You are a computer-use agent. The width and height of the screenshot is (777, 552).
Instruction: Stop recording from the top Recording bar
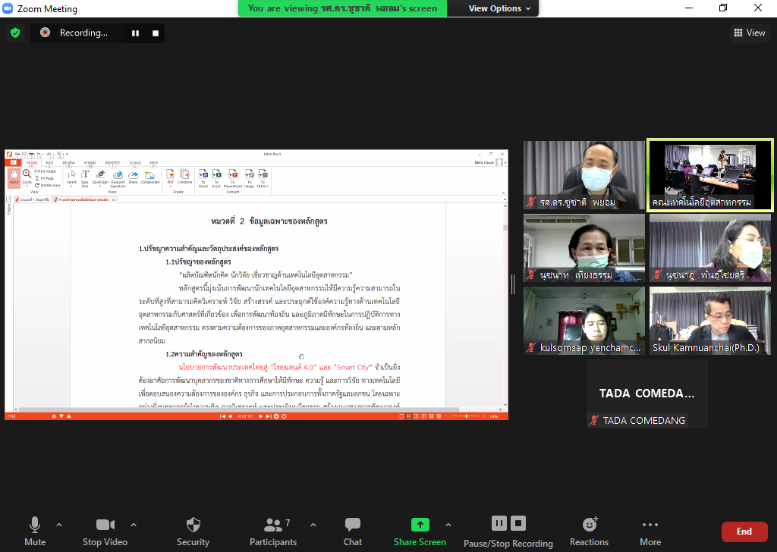[156, 33]
